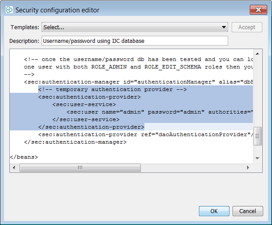The image size is (272, 225).
Task: Click the horizontal scrollbar thumb
Action: pyautogui.click(x=80, y=168)
